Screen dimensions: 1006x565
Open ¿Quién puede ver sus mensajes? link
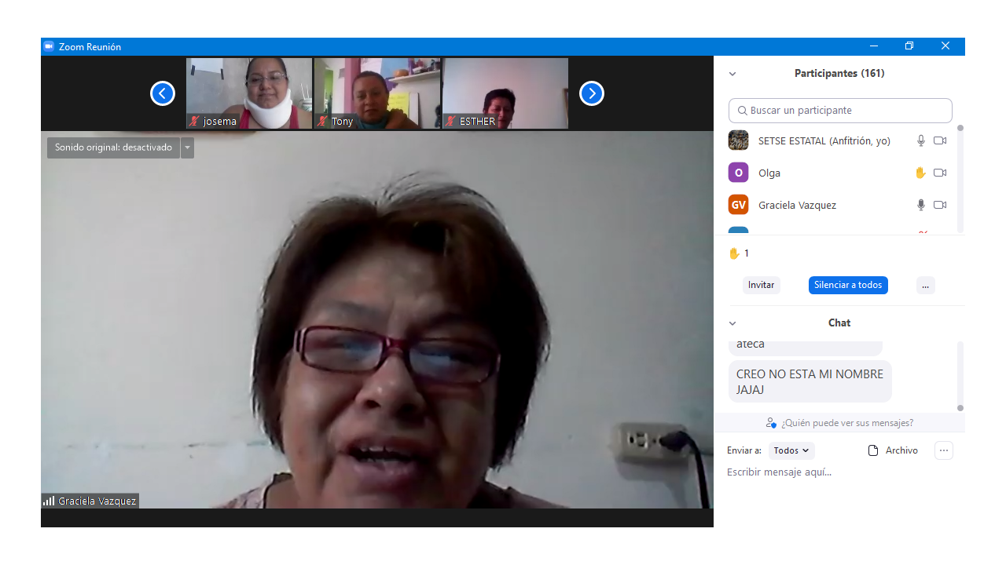click(x=846, y=423)
